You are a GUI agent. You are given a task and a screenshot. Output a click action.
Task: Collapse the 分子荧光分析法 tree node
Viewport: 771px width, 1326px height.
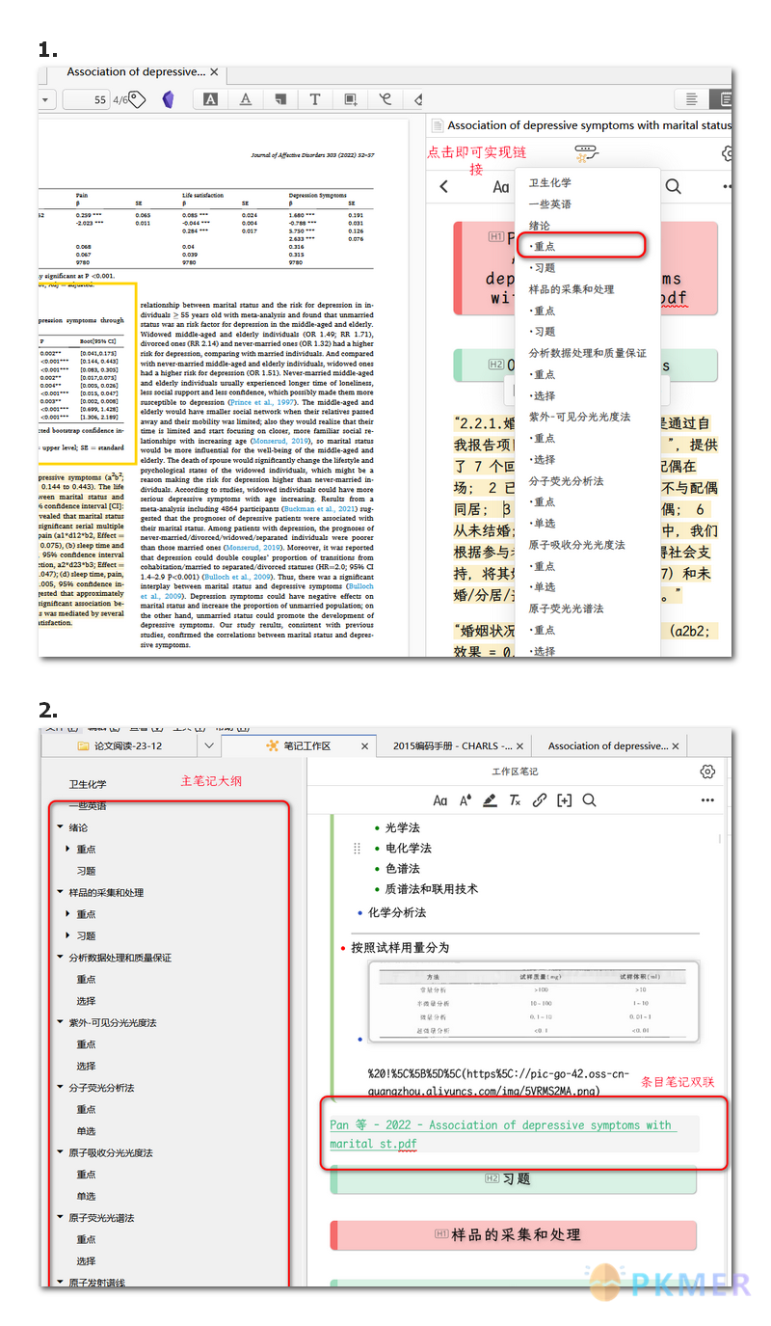click(60, 1088)
